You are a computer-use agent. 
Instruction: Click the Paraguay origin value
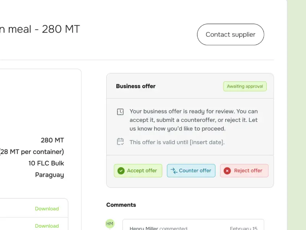click(x=49, y=175)
